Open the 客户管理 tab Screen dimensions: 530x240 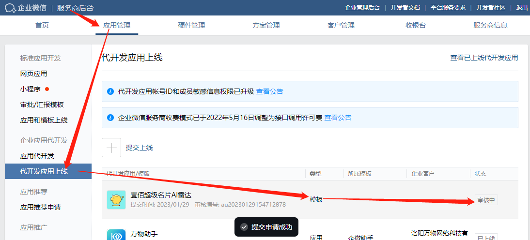[x=341, y=25]
